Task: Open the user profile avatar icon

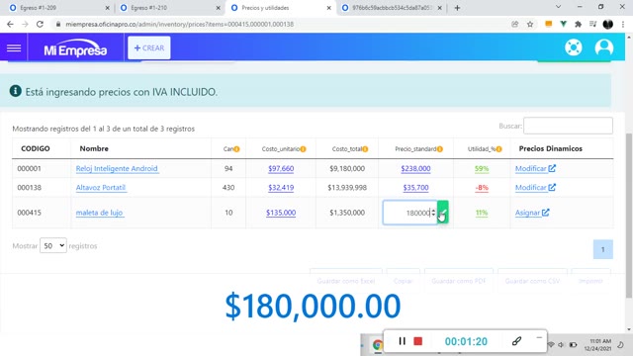Action: click(x=604, y=47)
